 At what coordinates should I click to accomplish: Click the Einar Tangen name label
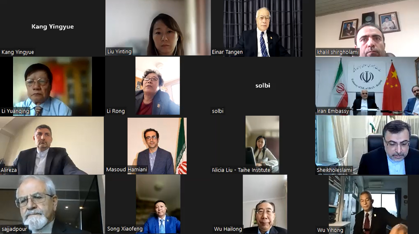[x=227, y=52]
